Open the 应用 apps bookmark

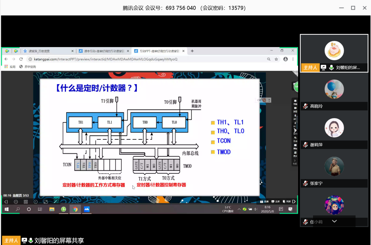pyautogui.click(x=10, y=67)
